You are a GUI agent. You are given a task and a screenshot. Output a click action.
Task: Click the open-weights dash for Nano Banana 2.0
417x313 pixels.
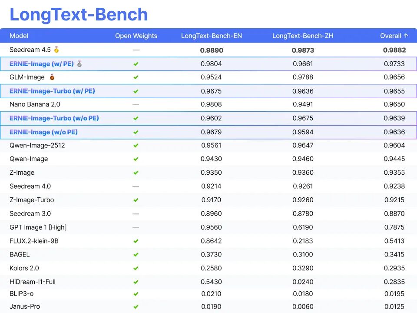coord(136,105)
